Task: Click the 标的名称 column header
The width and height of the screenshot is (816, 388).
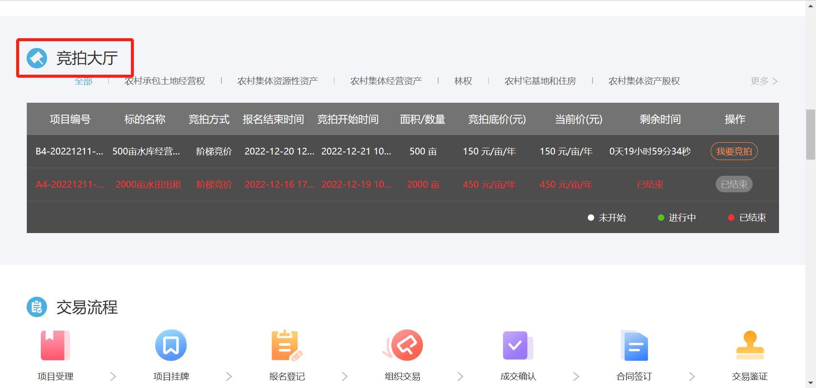Action: pos(144,119)
